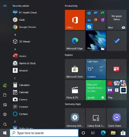Click the # letter index header

coord(15,35)
